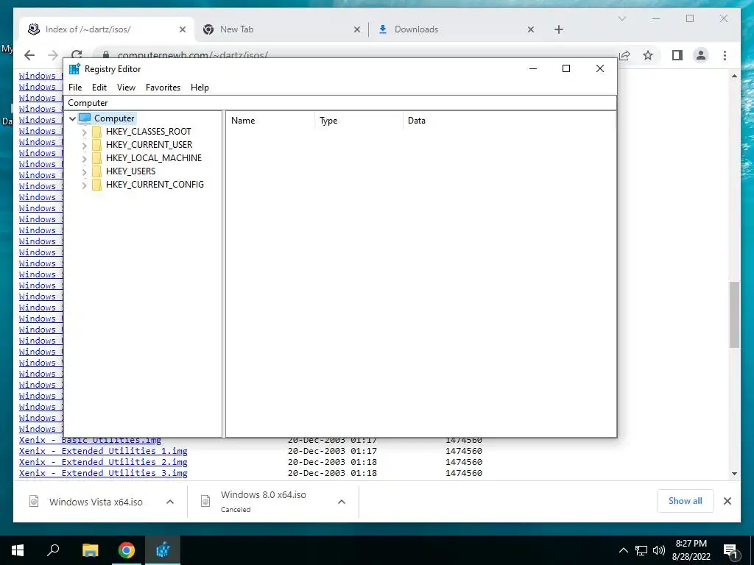Switch to the Downloads browser tab
The height and width of the screenshot is (565, 754).
[x=456, y=29]
